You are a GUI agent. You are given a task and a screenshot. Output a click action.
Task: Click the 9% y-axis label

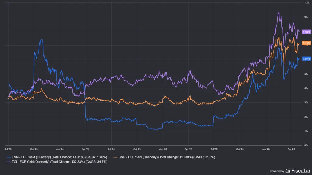coord(306,17)
